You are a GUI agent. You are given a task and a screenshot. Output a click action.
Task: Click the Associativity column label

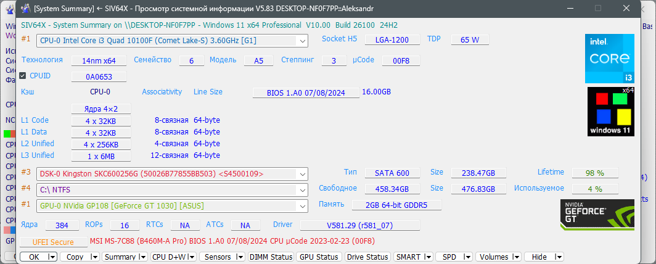click(x=162, y=92)
